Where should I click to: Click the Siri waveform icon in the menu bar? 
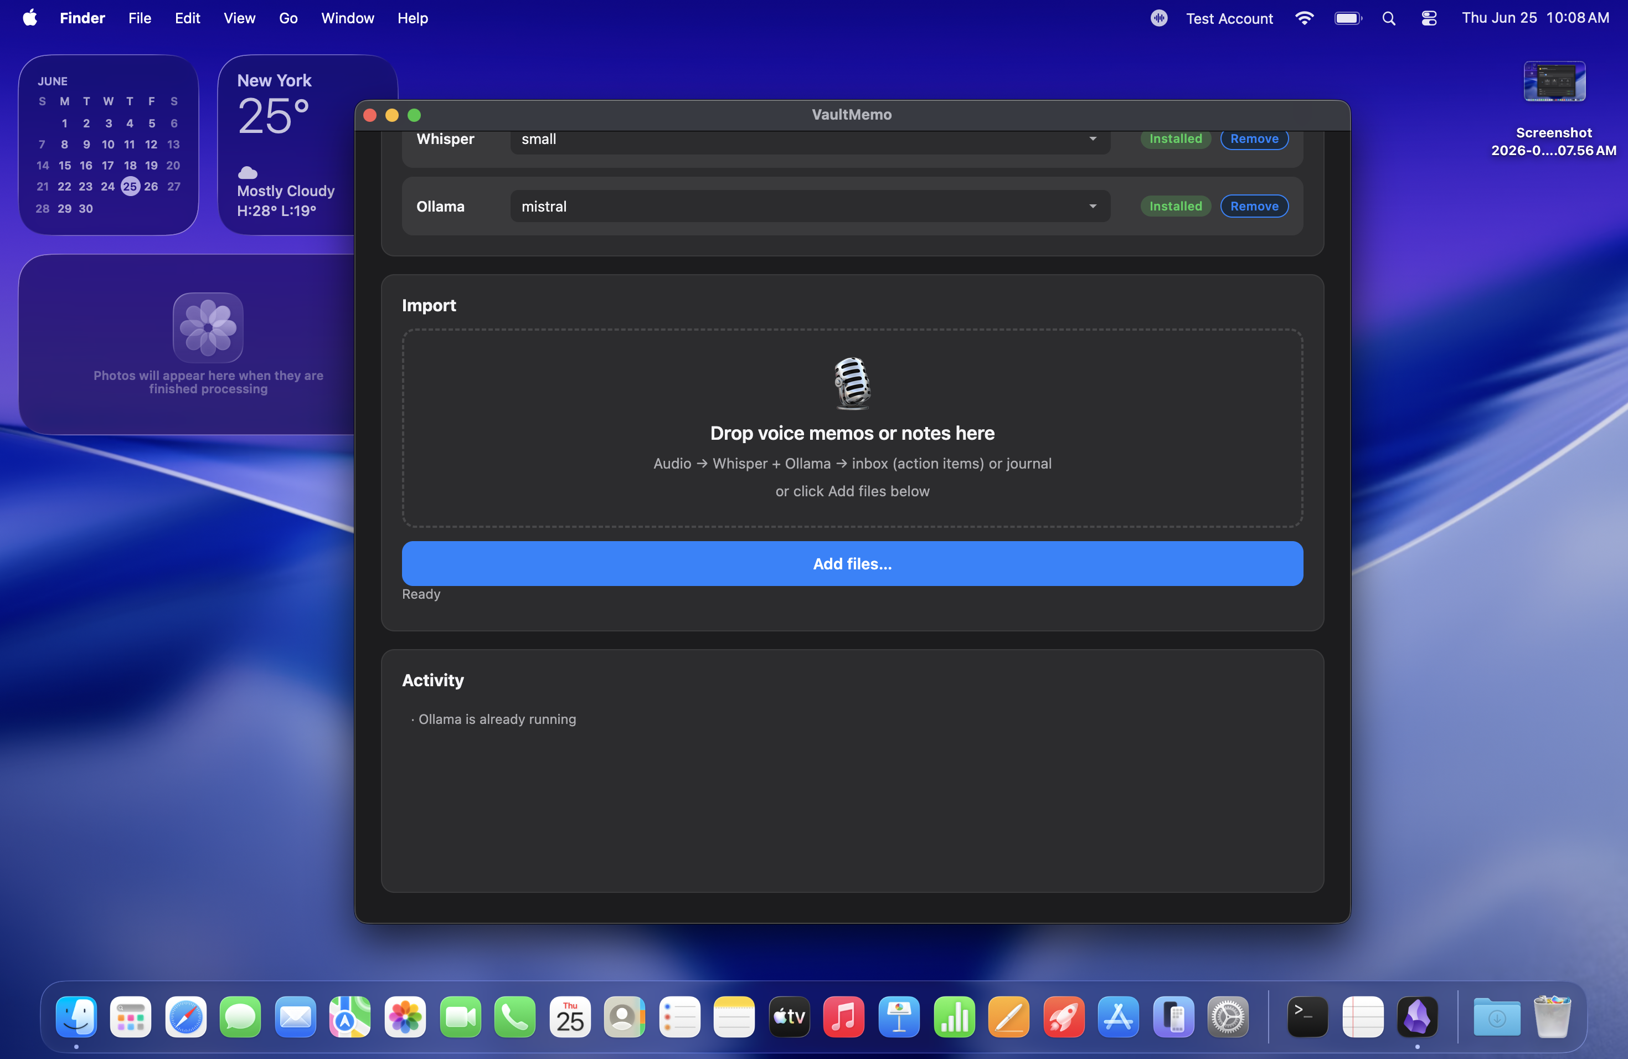1159,18
